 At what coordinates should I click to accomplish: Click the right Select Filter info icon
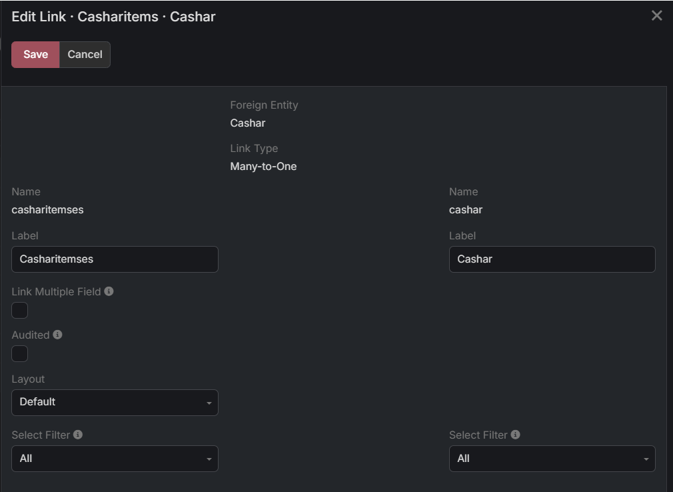(516, 435)
